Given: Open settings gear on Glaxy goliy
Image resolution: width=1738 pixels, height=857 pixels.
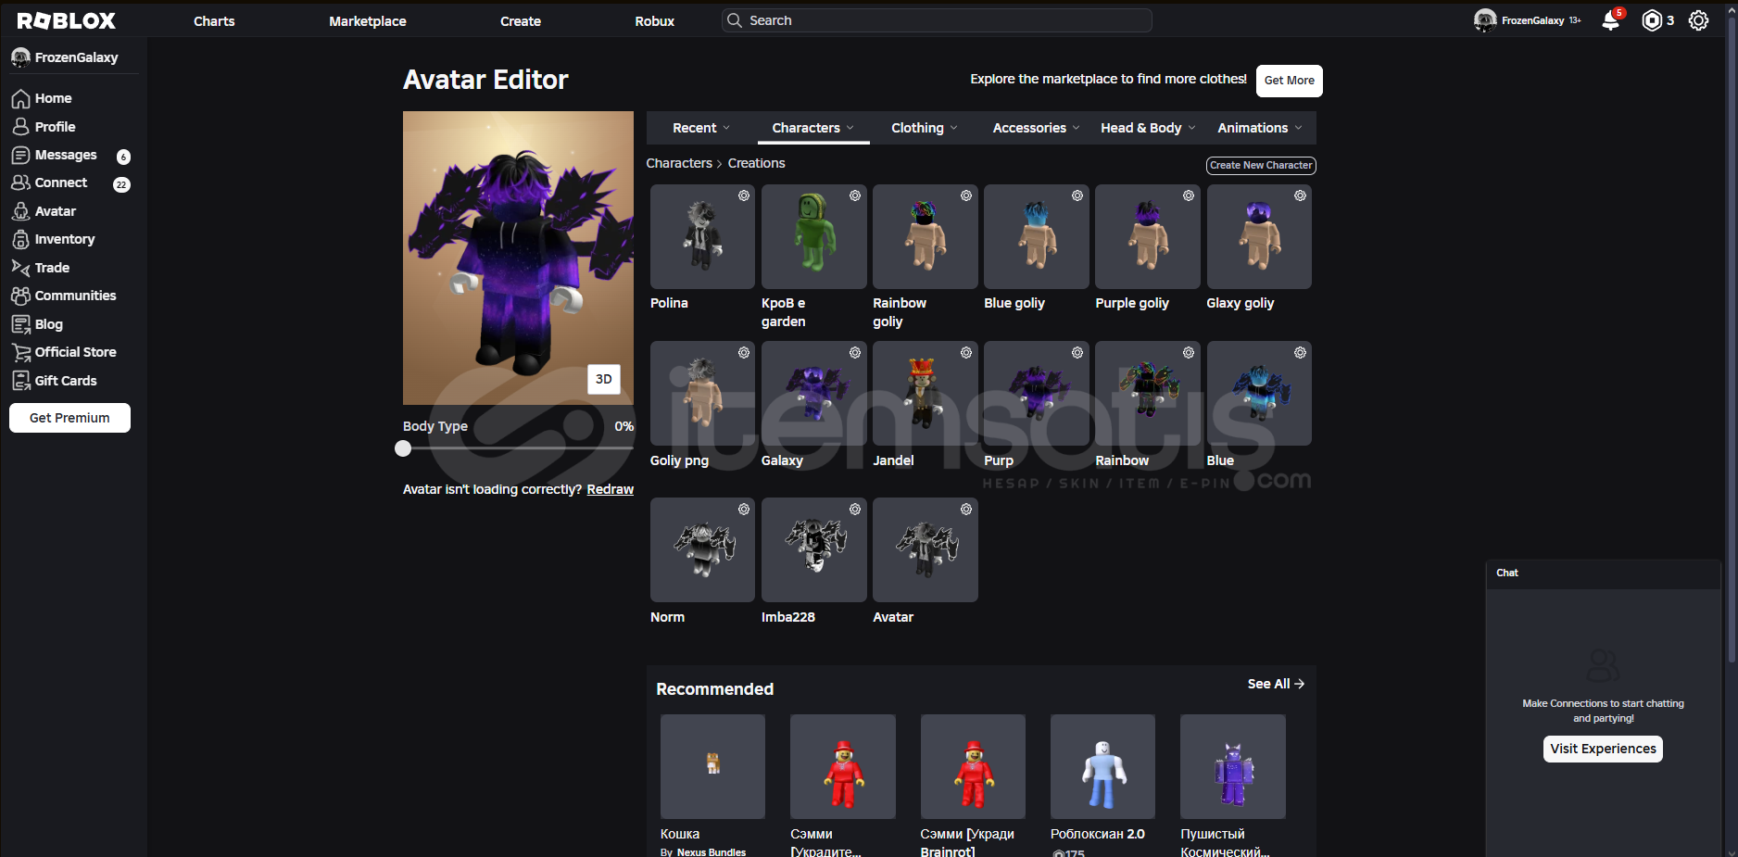Looking at the screenshot, I should tap(1301, 195).
